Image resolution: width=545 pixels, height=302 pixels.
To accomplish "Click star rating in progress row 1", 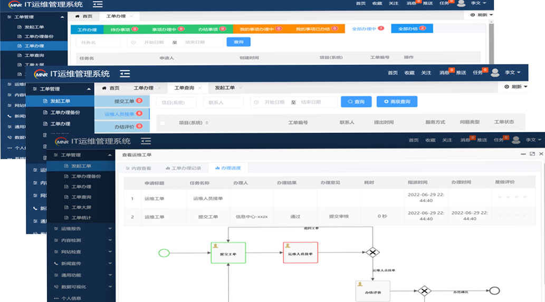I will click(512, 197).
